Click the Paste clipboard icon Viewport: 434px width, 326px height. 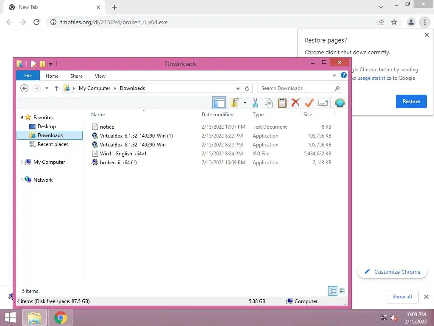pos(282,103)
